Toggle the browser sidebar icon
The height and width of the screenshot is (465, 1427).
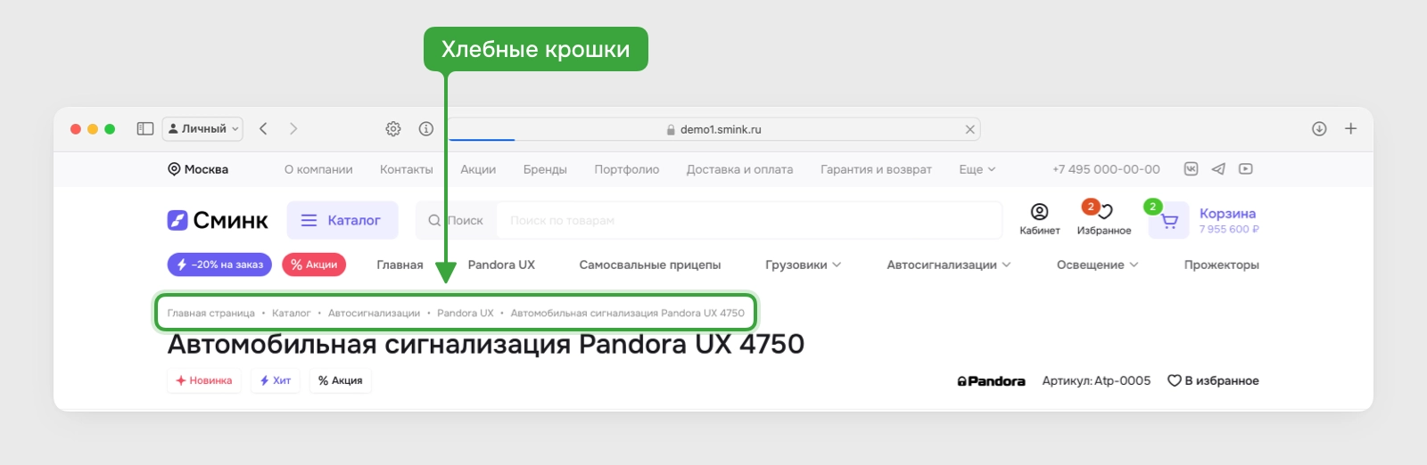tap(145, 129)
